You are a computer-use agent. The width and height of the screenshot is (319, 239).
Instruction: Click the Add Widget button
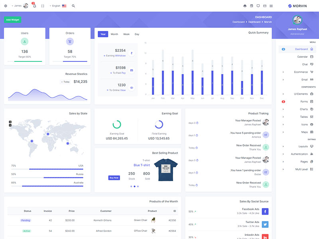point(12,20)
